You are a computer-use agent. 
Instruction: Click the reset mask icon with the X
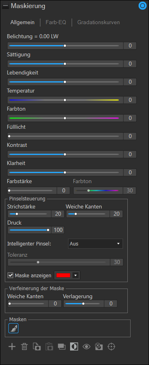99,346
